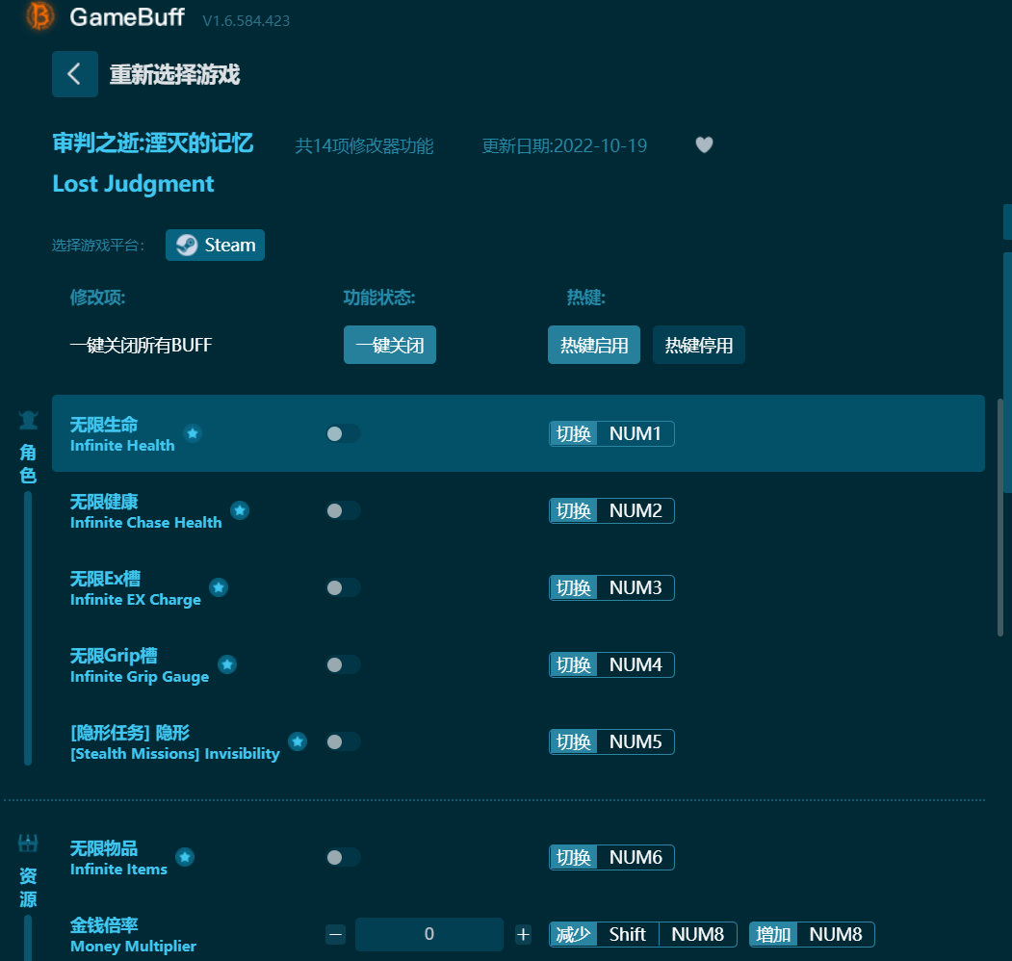The width and height of the screenshot is (1012, 961).
Task: Click the GameBuff logo icon
Action: pyautogui.click(x=40, y=16)
